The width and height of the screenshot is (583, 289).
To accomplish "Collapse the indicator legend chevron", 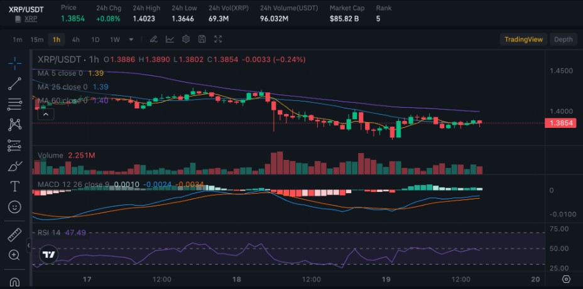I will coord(46,115).
